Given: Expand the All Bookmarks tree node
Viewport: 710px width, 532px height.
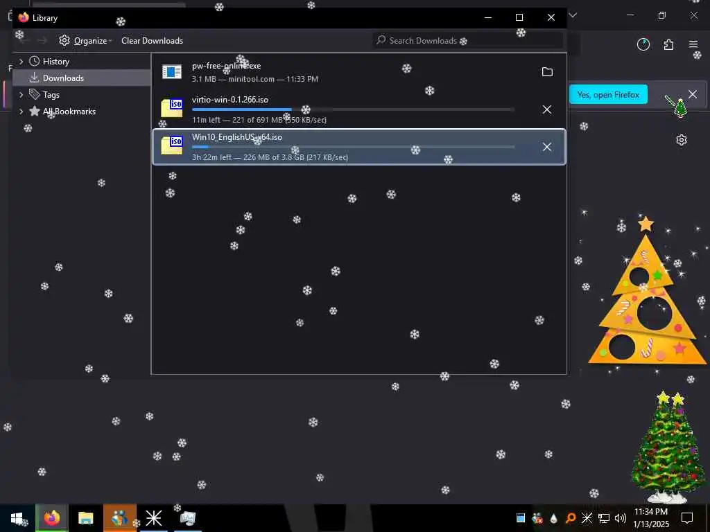Looking at the screenshot, I should click(x=21, y=112).
